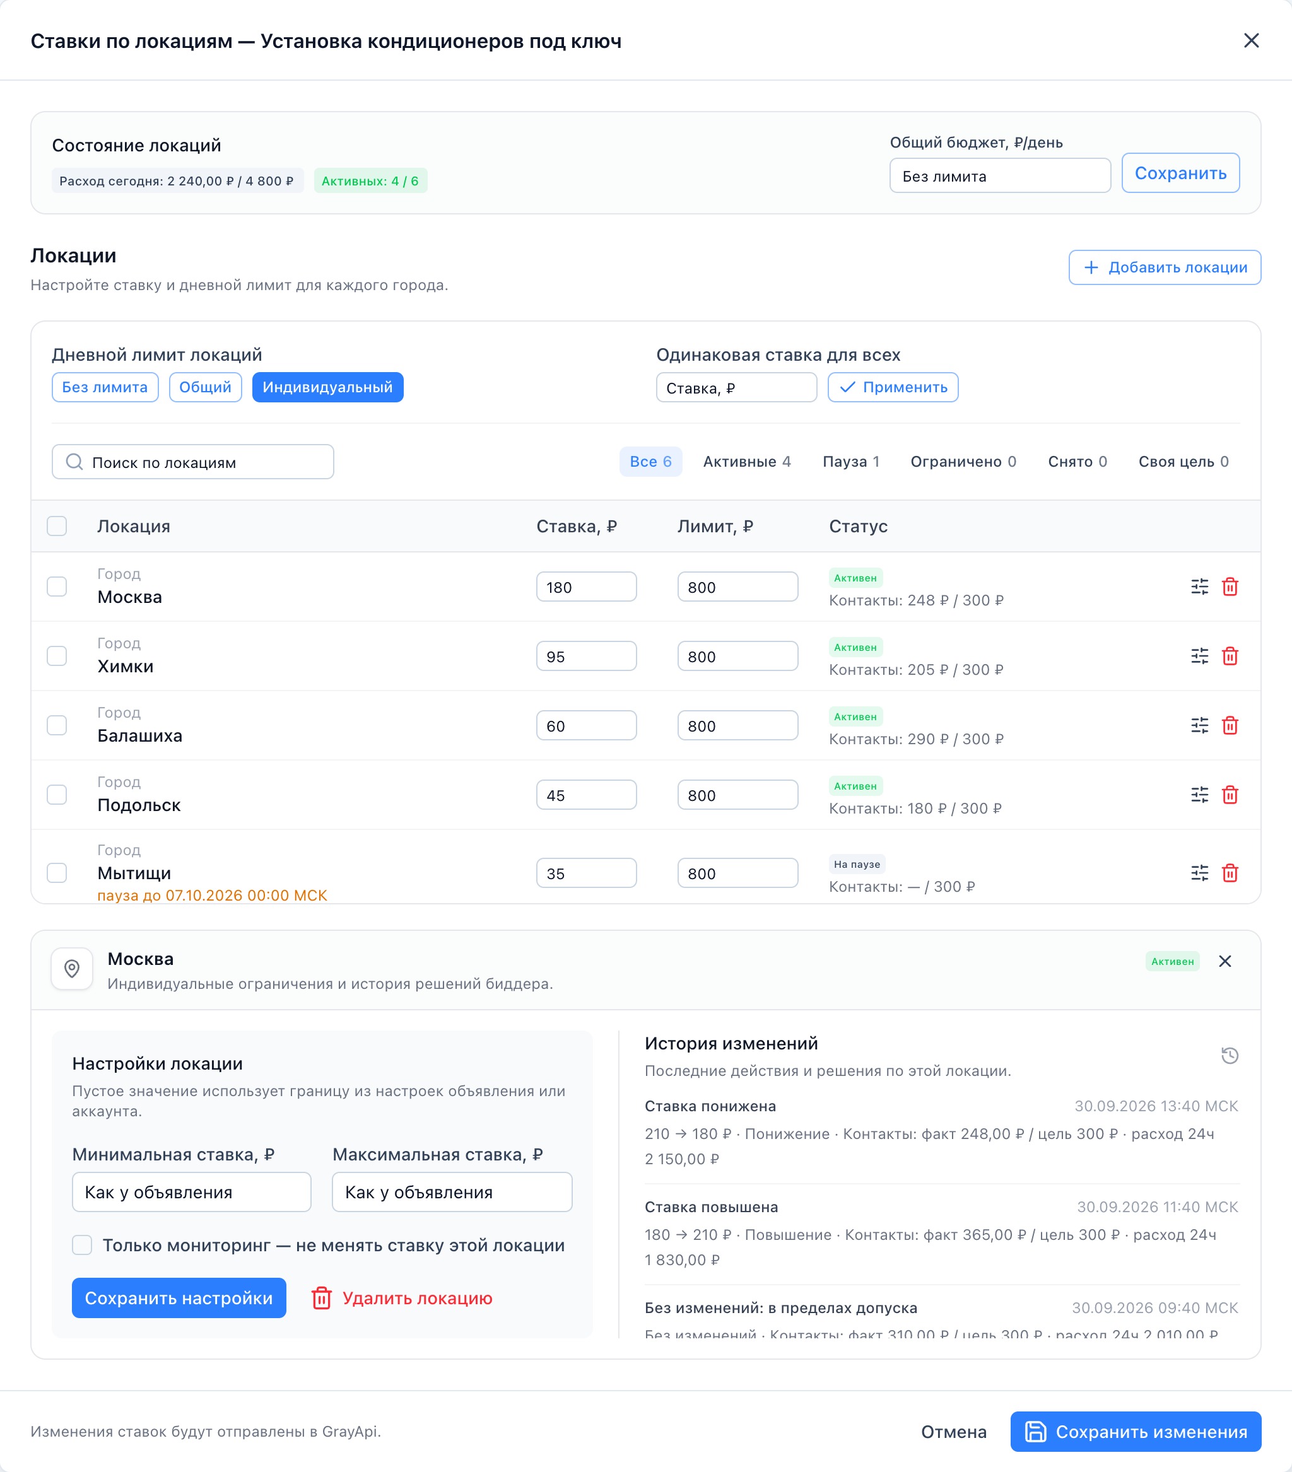
Task: Open settings sliders for Химки row
Action: pyautogui.click(x=1200, y=656)
